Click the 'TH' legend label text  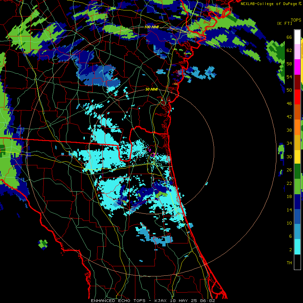(x=289, y=263)
